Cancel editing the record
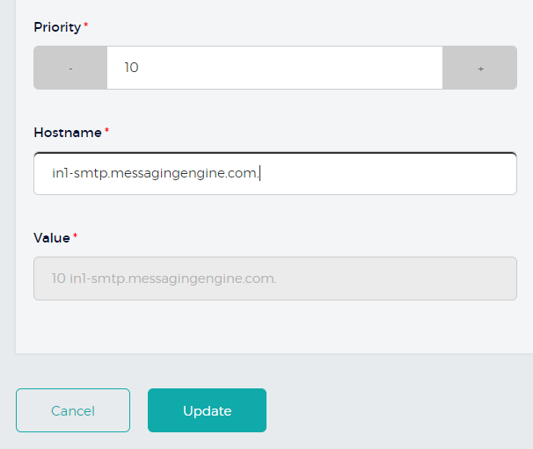Image resolution: width=533 pixels, height=449 pixels. click(x=73, y=410)
